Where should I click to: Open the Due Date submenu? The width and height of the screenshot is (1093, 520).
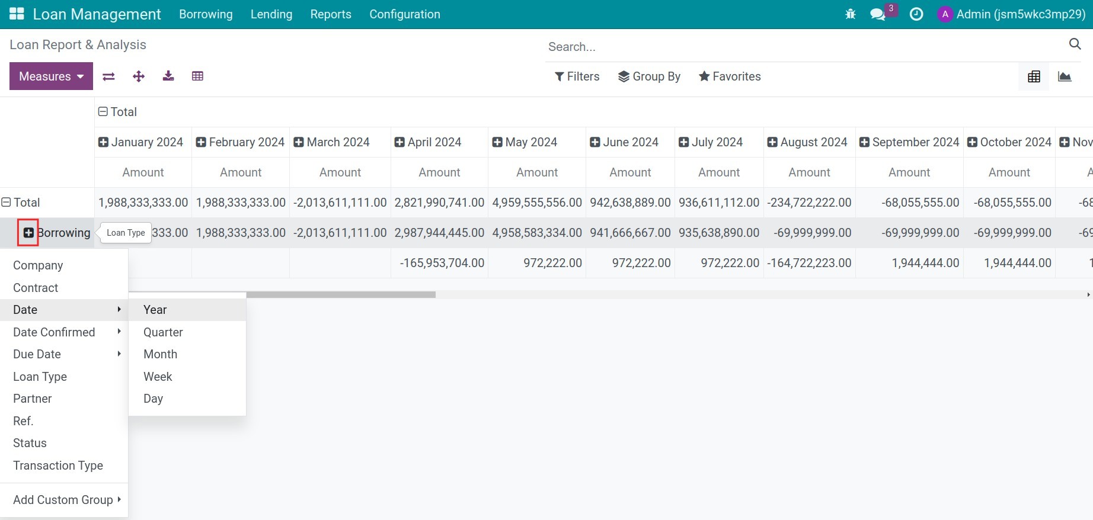click(64, 354)
